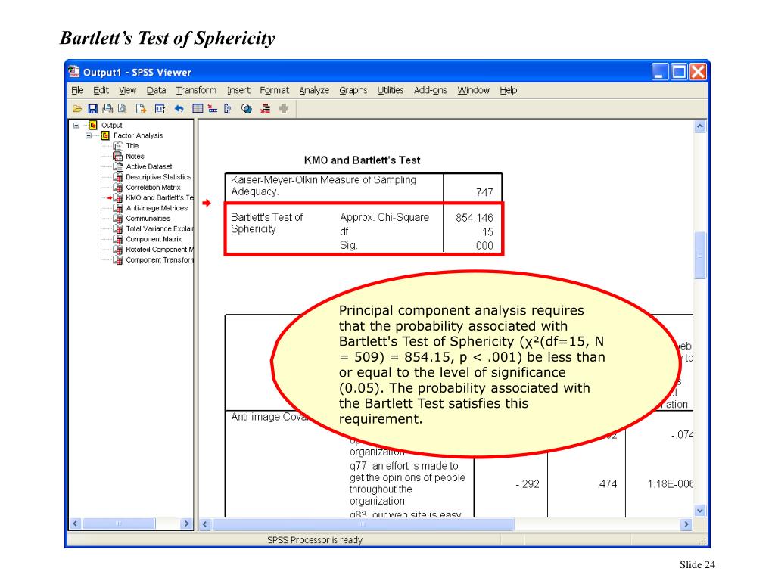Select the Descriptive Statistics outline label

pyautogui.click(x=158, y=177)
